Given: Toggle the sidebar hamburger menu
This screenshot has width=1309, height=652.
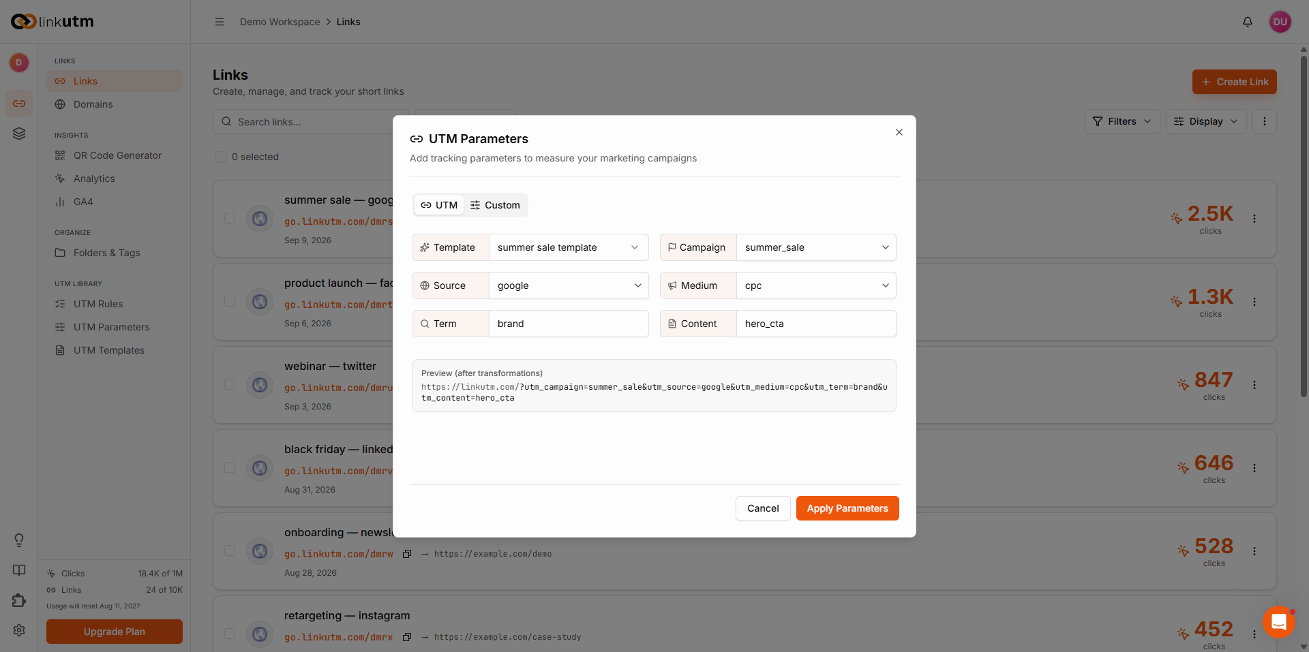Looking at the screenshot, I should click(220, 22).
